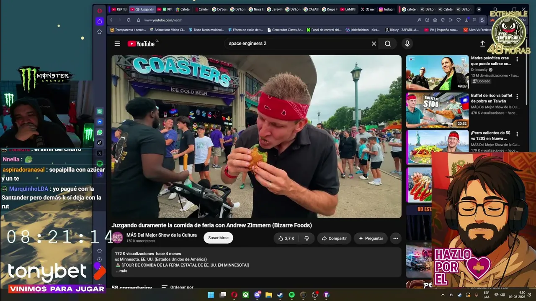Image resolution: width=536 pixels, height=301 pixels.
Task: Show hidden system tray icons chevron
Action: 443,295
